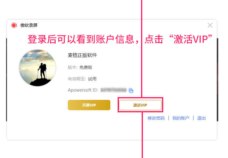Click the separator between 我的账户 and 退出

tap(193, 118)
